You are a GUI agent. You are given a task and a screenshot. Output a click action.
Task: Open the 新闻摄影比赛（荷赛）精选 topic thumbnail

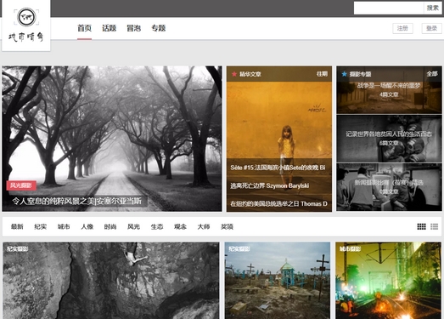(x=389, y=187)
